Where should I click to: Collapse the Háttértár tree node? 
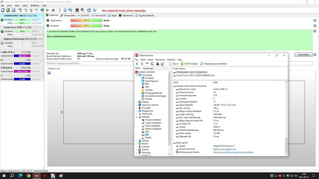pos(136,117)
